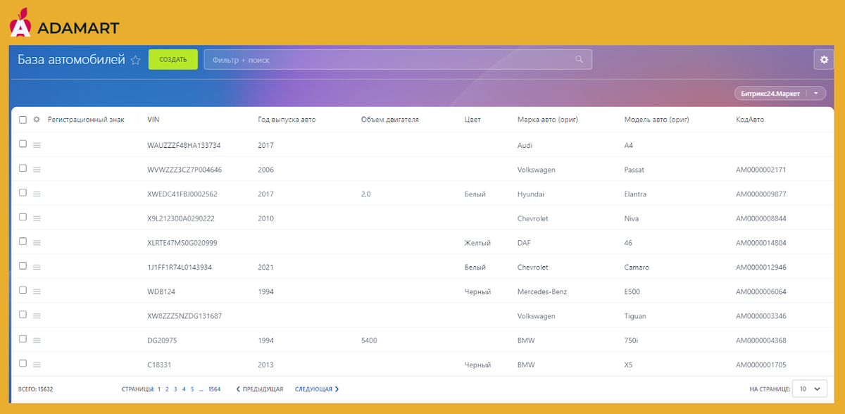The height and width of the screenshot is (414, 845).
Task: Sort by the КодАвто column header
Action: click(x=750, y=120)
